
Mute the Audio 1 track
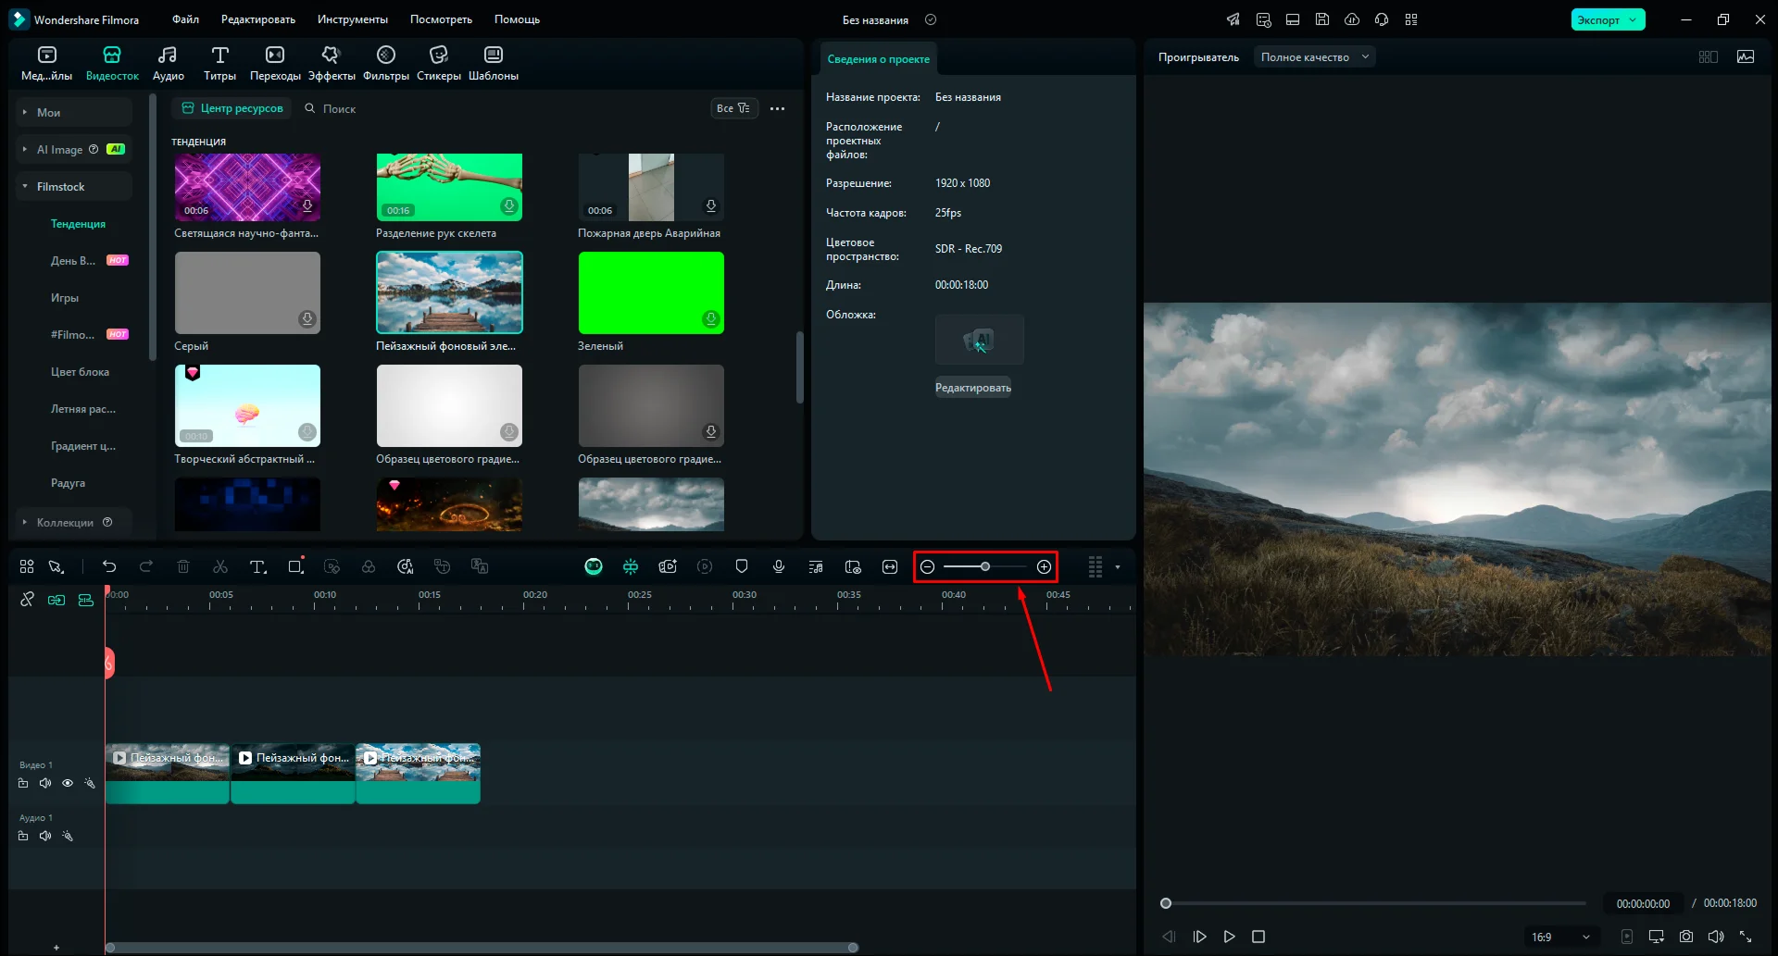(x=45, y=836)
